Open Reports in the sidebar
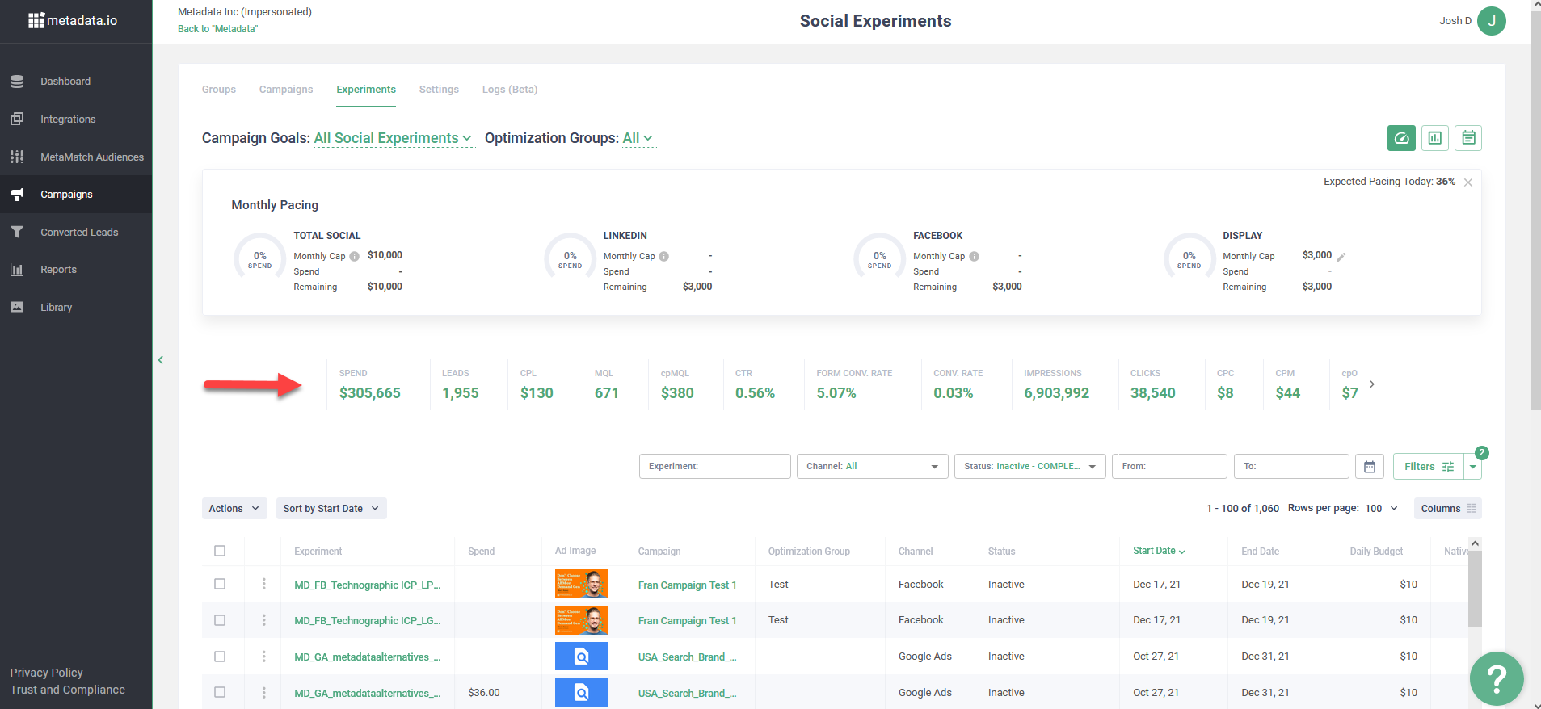Screen dimensions: 1541x709 click(x=58, y=270)
